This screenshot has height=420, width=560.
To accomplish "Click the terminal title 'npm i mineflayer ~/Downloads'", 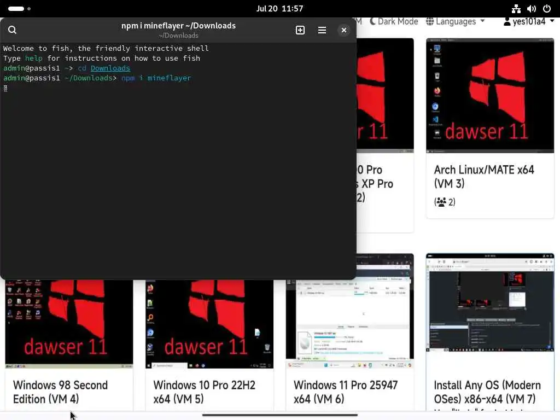I will click(178, 26).
